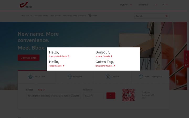Viewport: 189px width, 118px height.
Task: Switch to Make a shipping label tab
Action: point(150,77)
